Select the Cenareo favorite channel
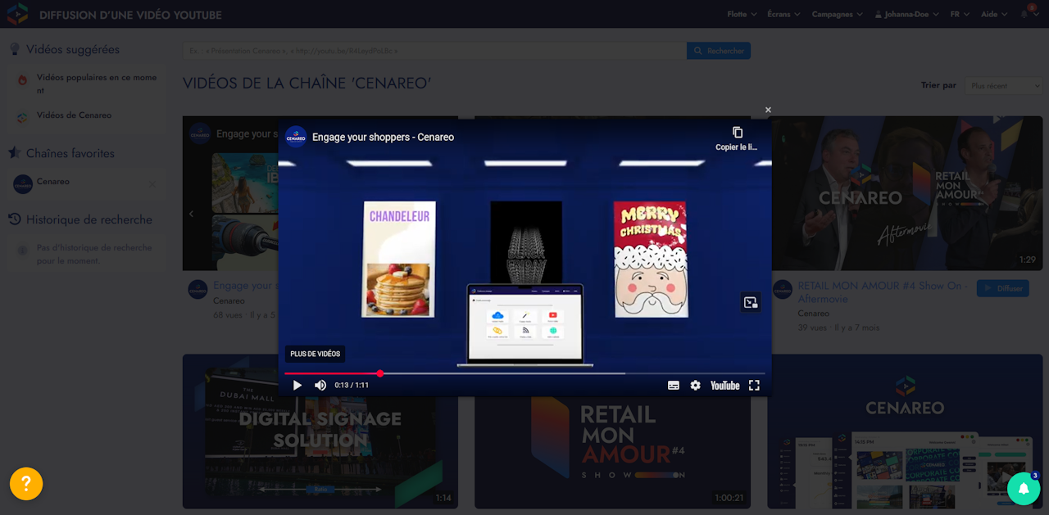The image size is (1049, 515). click(53, 182)
